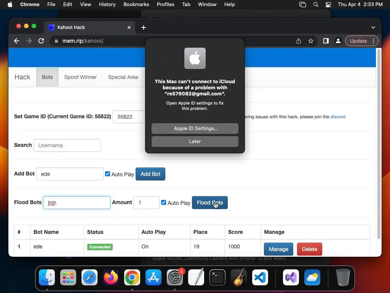Switch to the Spoof Winner tab
This screenshot has height=293, width=390.
pyautogui.click(x=80, y=77)
